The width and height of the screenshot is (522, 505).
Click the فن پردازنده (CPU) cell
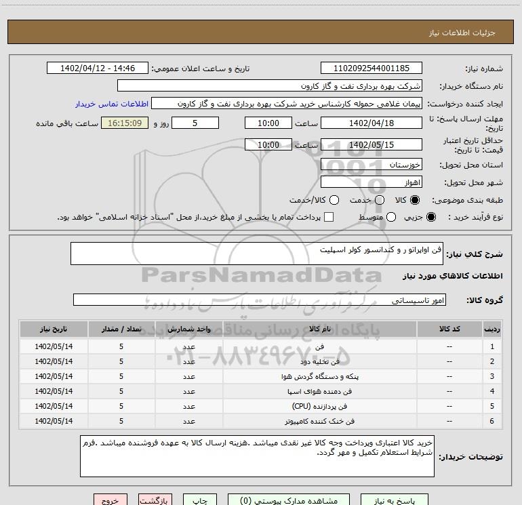(x=319, y=406)
